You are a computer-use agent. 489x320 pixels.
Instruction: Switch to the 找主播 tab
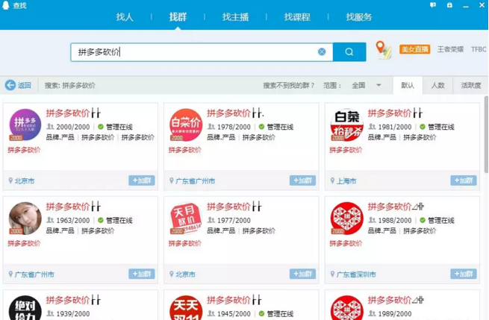(x=235, y=17)
